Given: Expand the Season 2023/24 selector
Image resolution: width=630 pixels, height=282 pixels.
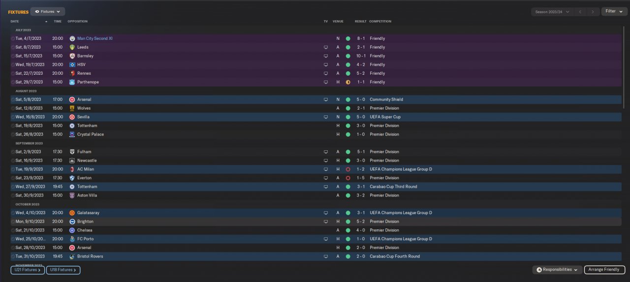Looking at the screenshot, I should tap(553, 11).
